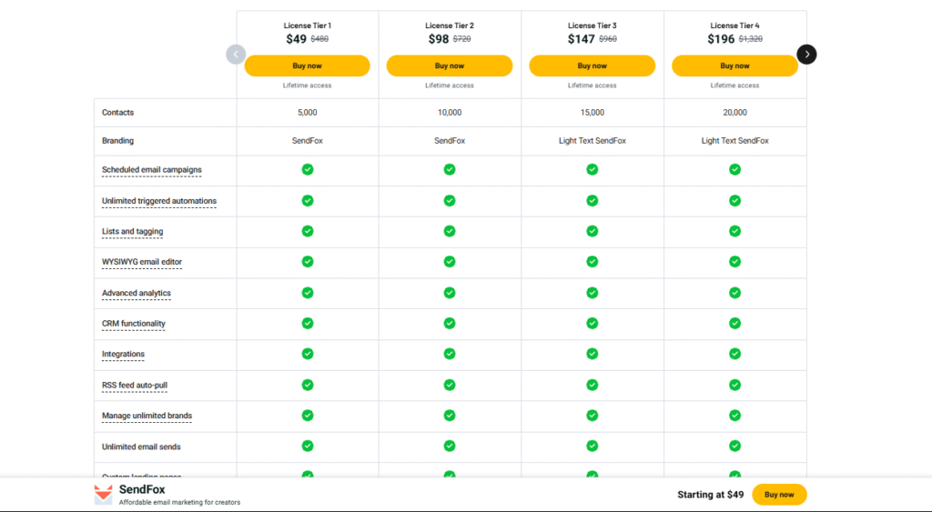The width and height of the screenshot is (932, 512).
Task: Click the Tier 1 checkmark for Unlimited triggered automations
Action: (308, 200)
